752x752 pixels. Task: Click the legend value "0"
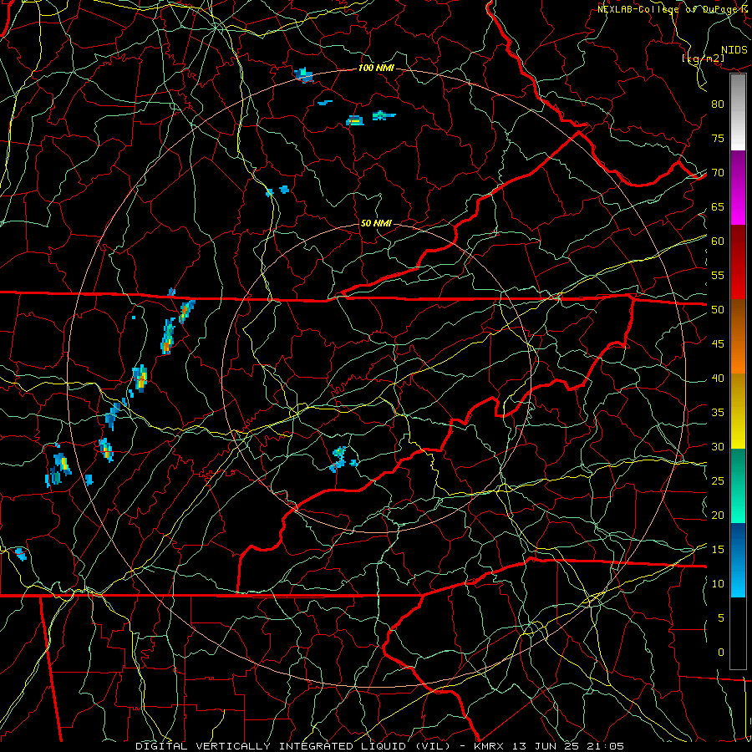721,653
